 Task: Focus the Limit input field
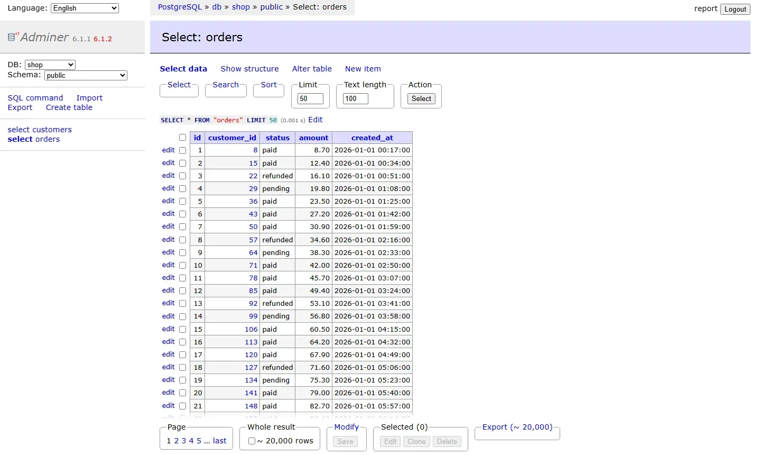click(x=311, y=98)
